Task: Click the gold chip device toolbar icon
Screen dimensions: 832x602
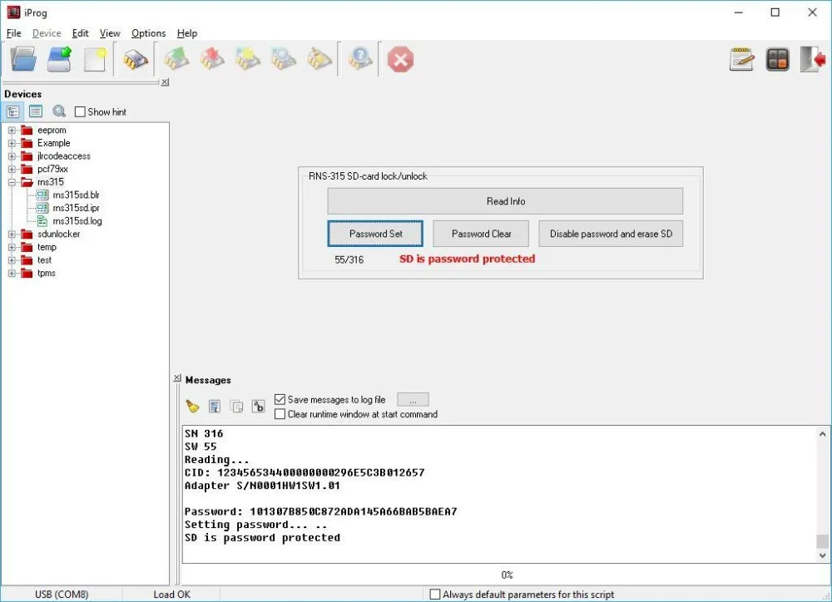Action: tap(136, 59)
